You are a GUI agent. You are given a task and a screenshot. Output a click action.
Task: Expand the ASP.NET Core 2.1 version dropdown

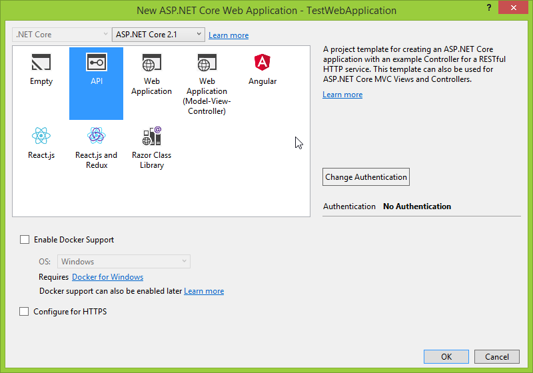point(159,35)
